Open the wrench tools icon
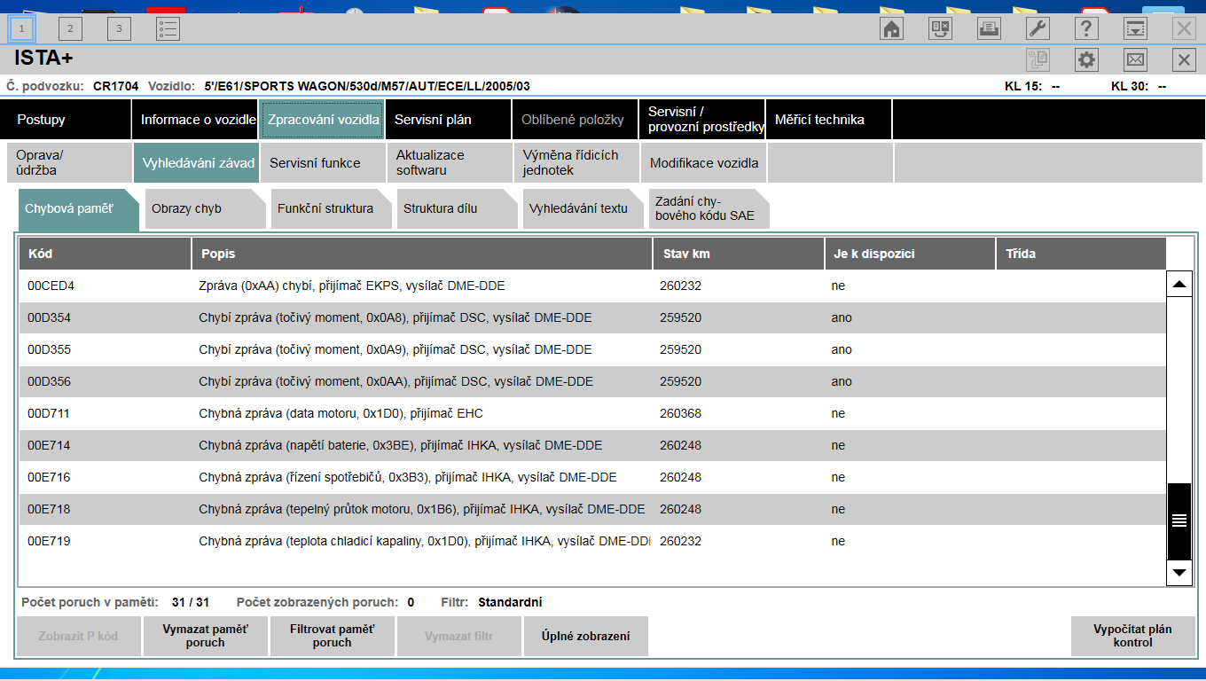The image size is (1206, 681). 1038,28
